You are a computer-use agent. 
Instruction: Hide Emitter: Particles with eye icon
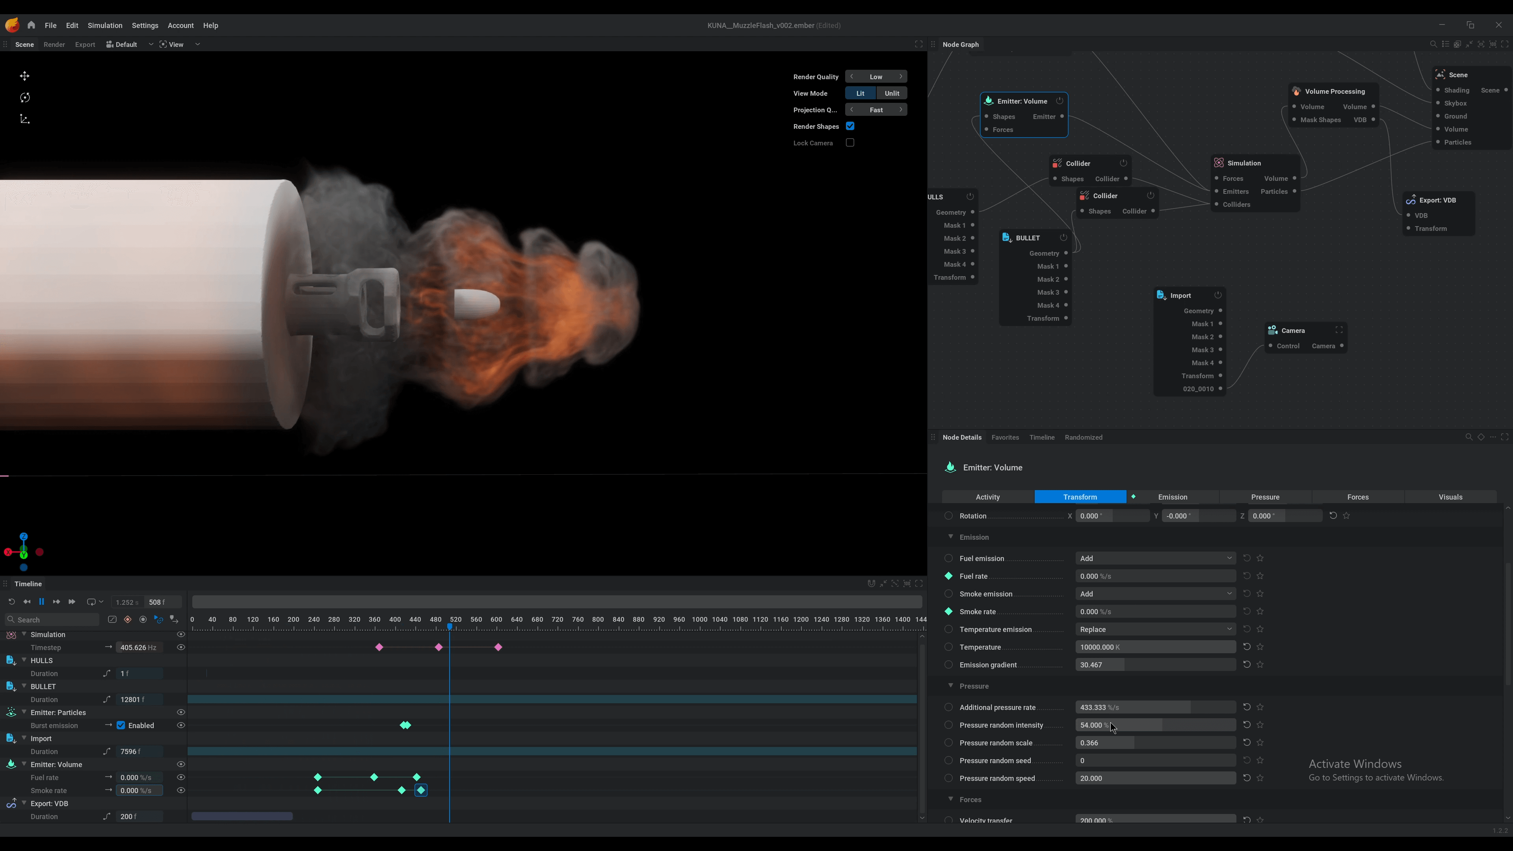pyautogui.click(x=181, y=712)
